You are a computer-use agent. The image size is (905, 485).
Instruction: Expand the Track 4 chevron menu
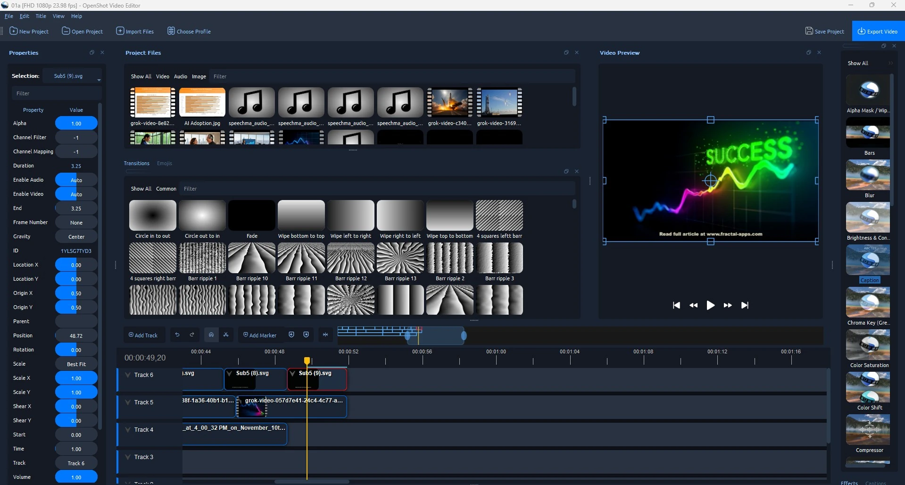click(128, 430)
